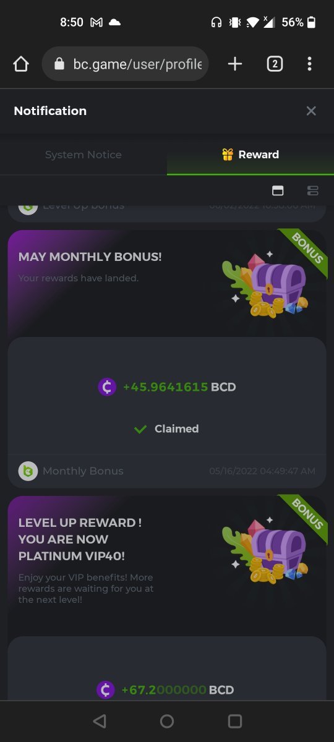Tap the Android recent apps square
Screen dimensions: 334x742
[x=235, y=721]
